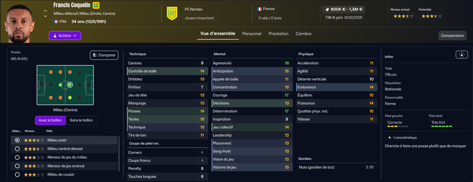
Task: Select the Milieu axial role radio button
Action: coord(17,140)
